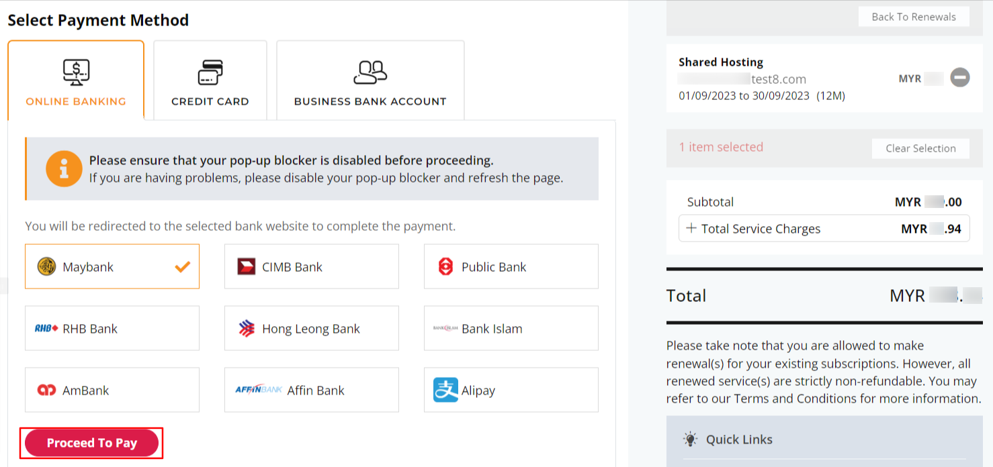This screenshot has width=993, height=467.
Task: Click the date range 01/09/2023 to 30/09/2023
Action: coord(744,96)
